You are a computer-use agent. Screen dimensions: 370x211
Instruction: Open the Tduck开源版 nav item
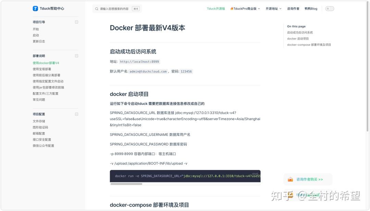(x=216, y=9)
